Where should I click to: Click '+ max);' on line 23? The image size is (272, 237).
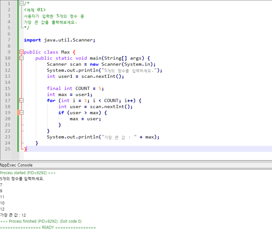coord(149,137)
